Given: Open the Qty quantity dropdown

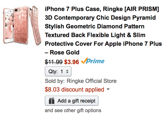Looking at the screenshot, I should click(x=58, y=72).
